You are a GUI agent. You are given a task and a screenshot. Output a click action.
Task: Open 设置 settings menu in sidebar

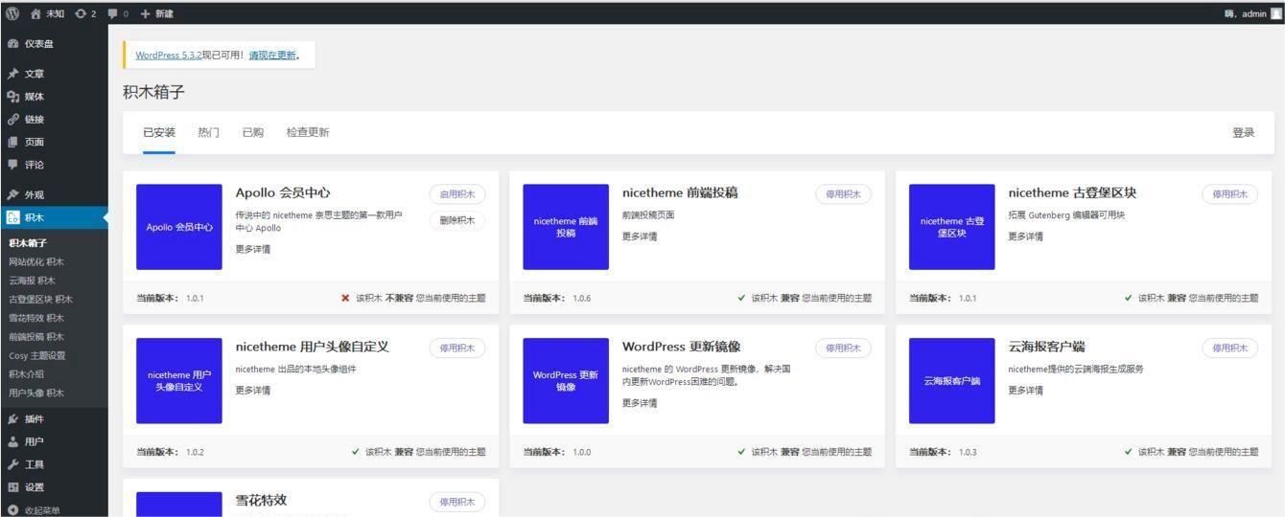(34, 487)
